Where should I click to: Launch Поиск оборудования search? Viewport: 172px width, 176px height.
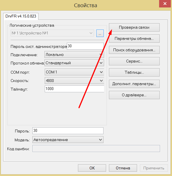134,50
